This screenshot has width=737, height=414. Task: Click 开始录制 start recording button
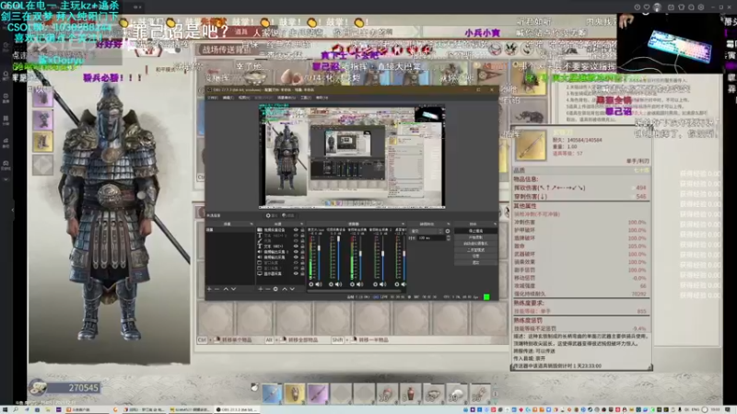475,237
